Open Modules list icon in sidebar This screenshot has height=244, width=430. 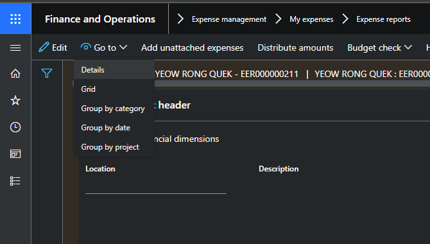tap(15, 181)
